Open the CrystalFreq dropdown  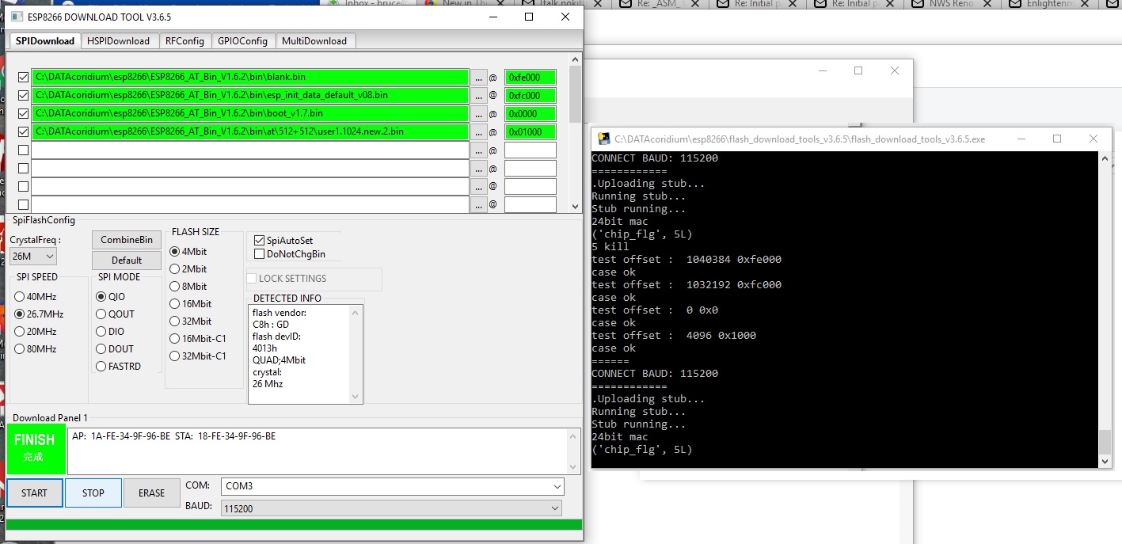[x=34, y=257]
